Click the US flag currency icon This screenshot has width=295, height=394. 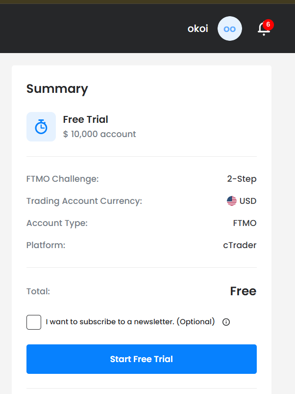point(232,201)
